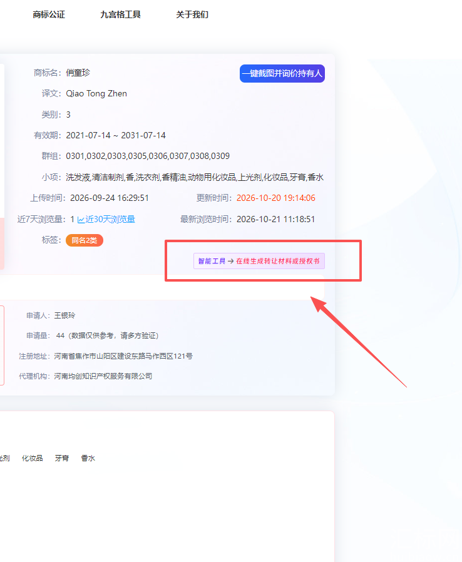Click validity period 2021-07-14 ~ 2031-07-14
This screenshot has height=562, width=462.
pyautogui.click(x=116, y=135)
